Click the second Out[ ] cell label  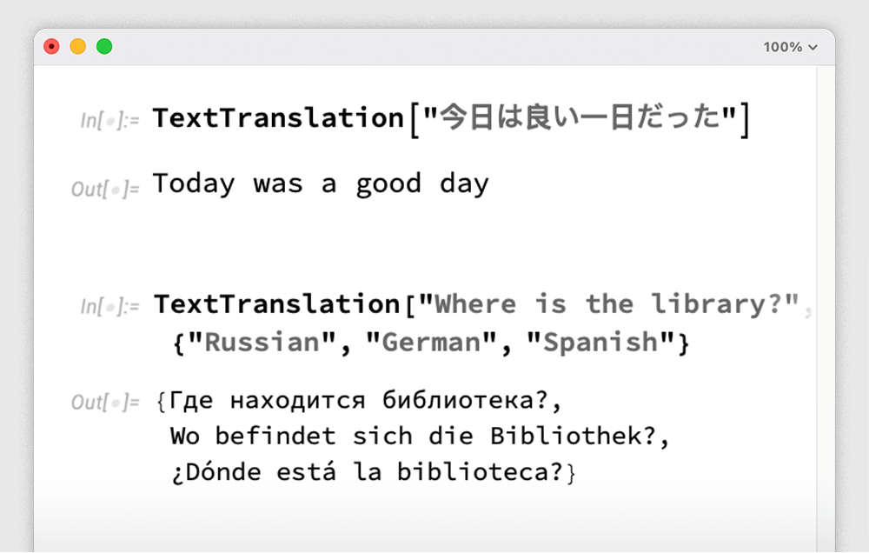pos(105,403)
